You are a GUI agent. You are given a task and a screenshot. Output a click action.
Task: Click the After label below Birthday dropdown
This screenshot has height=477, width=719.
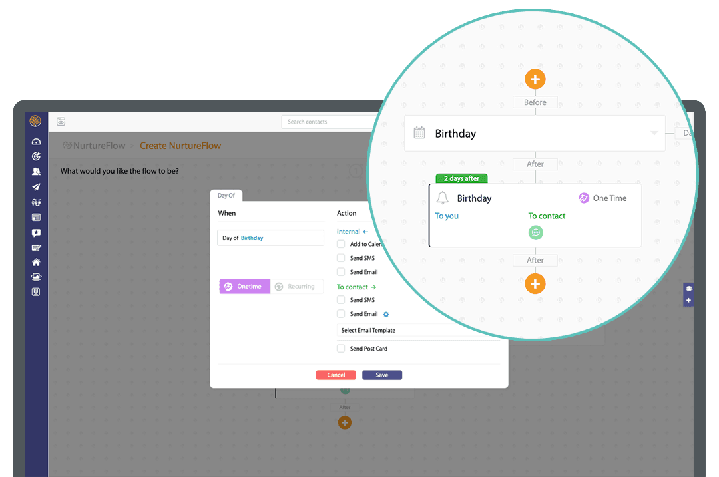point(535,164)
